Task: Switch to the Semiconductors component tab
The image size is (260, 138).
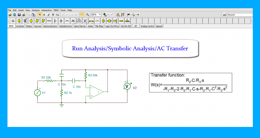Action: 50,26
